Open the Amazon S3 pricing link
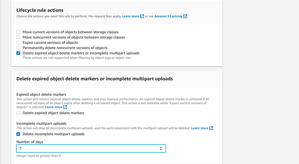Viewport: 299px width, 164px height. coord(168,16)
